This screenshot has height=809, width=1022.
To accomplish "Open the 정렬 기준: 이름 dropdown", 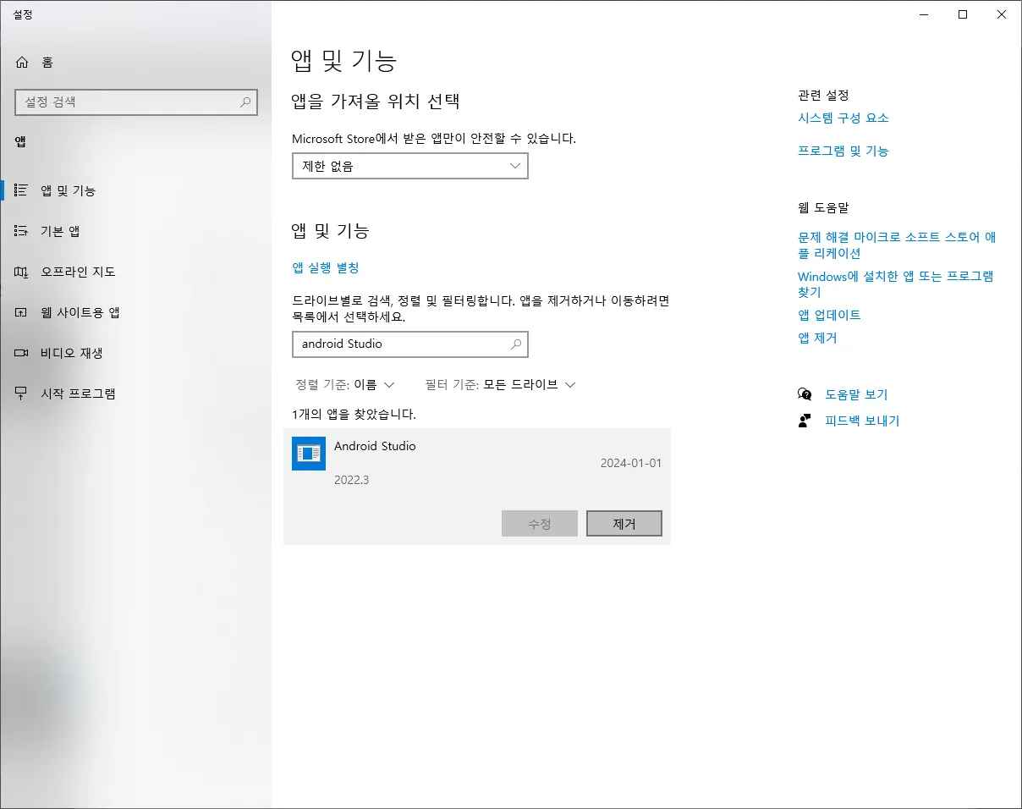I will point(345,384).
